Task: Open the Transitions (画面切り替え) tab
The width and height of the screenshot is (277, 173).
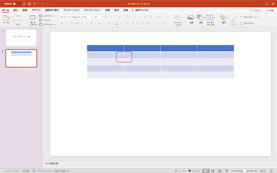Action: tap(52, 10)
